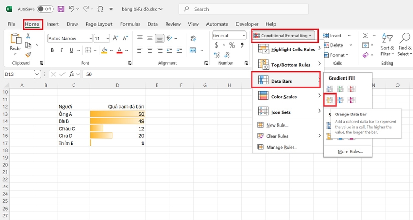The width and height of the screenshot is (413, 220).
Task: Open the font size 11 dropdown
Action: click(x=108, y=38)
